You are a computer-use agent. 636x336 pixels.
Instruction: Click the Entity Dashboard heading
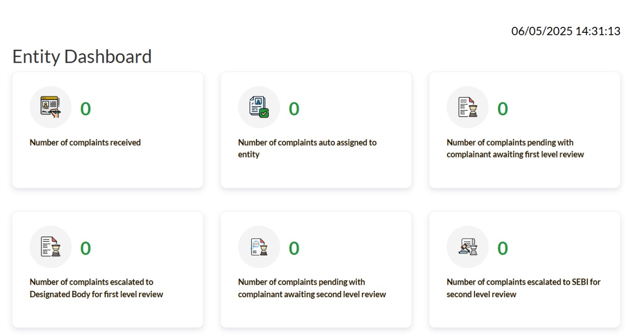click(82, 57)
